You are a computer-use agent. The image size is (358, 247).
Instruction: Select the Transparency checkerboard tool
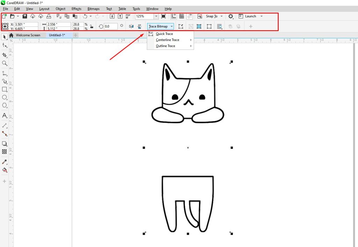coord(4,151)
